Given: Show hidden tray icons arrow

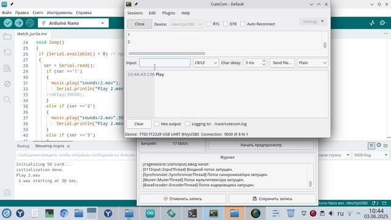Looking at the screenshot, I should (x=358, y=213).
